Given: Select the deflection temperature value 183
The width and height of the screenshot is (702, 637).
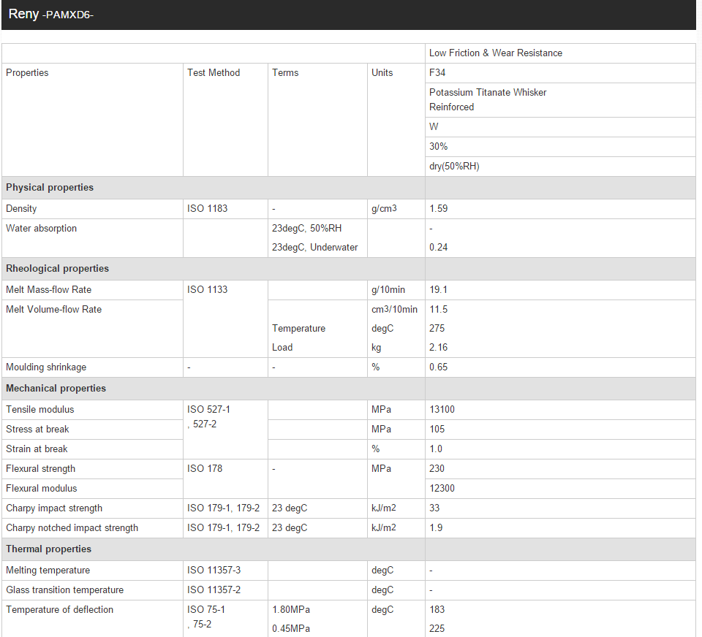Looking at the screenshot, I should 437,609.
